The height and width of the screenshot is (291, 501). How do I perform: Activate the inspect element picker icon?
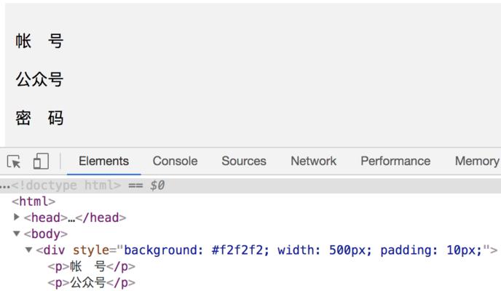pos(14,162)
